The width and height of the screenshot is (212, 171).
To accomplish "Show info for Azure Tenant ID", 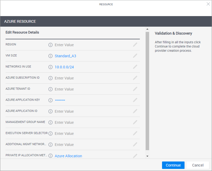I will click(50, 89).
